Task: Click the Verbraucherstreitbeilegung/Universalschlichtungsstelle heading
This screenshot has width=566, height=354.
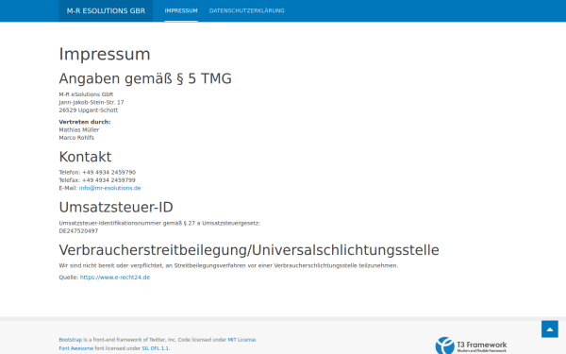Action: click(x=249, y=250)
